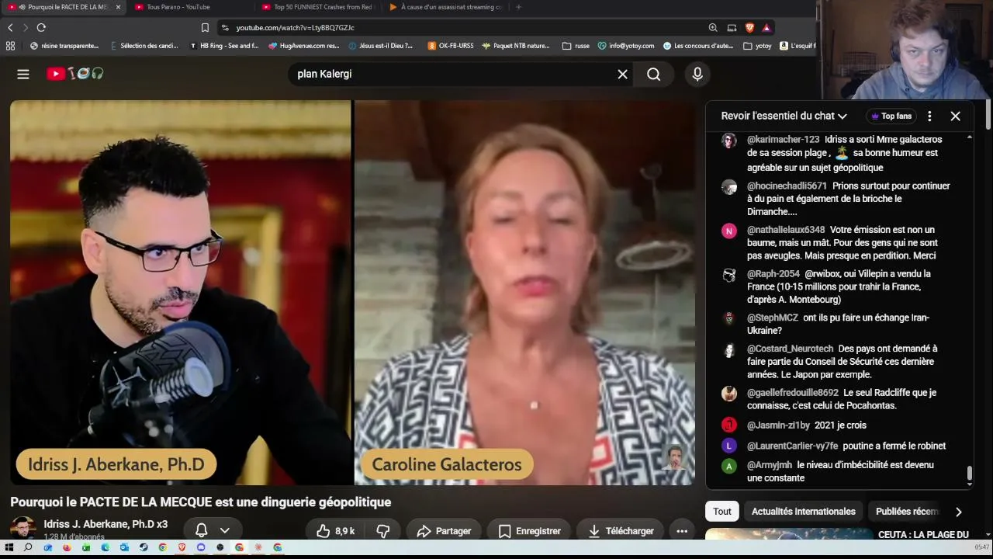Open the 'Jésus est-il Dieu ?' bookmark
993x559 pixels.
(x=380, y=46)
